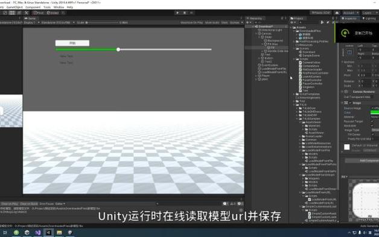The image size is (379, 237).
Task: Click the green slider handle in Game view
Action: (x=118, y=49)
